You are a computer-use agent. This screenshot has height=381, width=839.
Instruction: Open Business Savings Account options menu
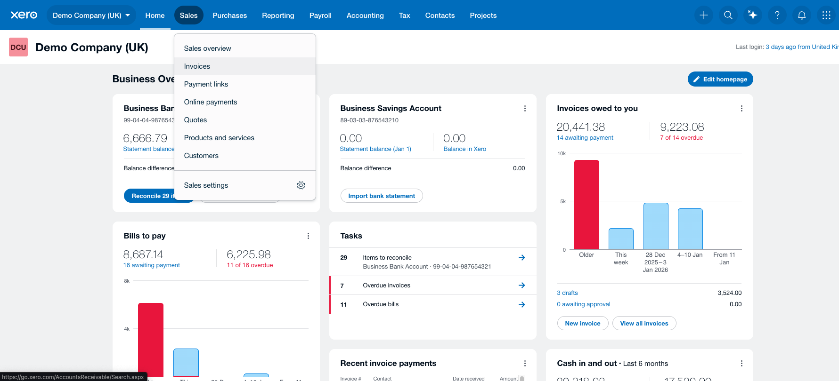tap(525, 109)
